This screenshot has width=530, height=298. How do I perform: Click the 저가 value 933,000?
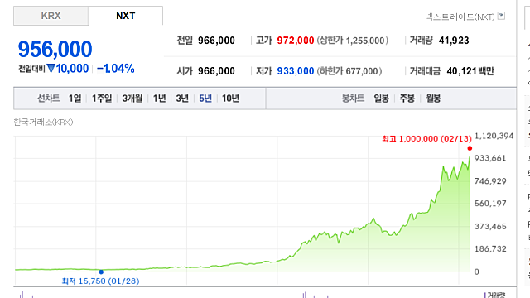click(296, 71)
